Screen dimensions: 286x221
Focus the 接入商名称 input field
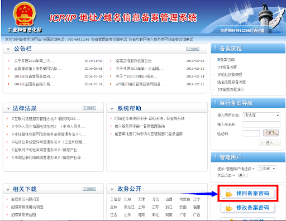point(261,124)
